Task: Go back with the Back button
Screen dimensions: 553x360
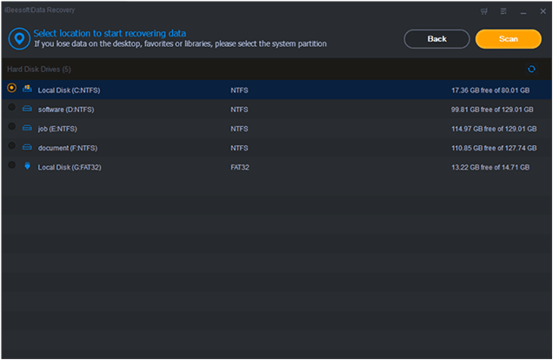Action: pos(436,39)
